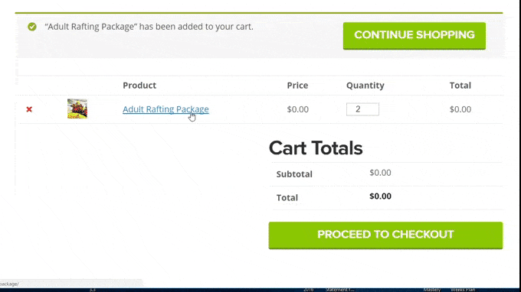Click the Total column header
The height and width of the screenshot is (292, 521).
[460, 85]
